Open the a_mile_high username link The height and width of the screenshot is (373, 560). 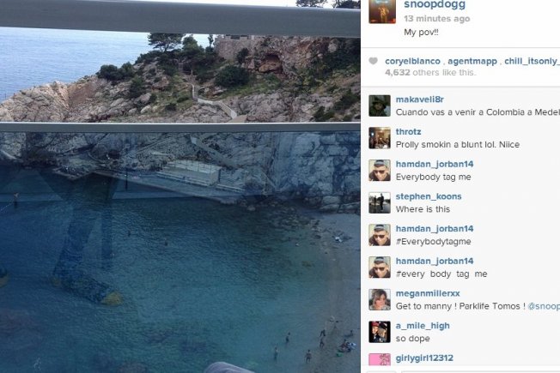(423, 326)
